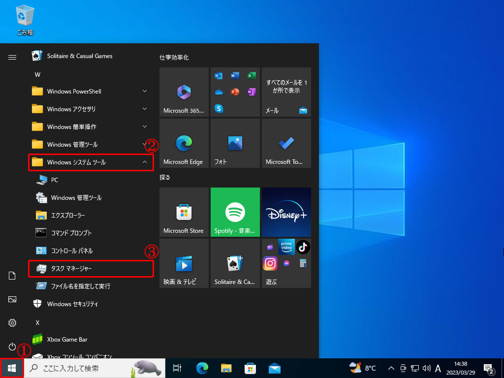Open Task View from the taskbar

click(x=177, y=368)
